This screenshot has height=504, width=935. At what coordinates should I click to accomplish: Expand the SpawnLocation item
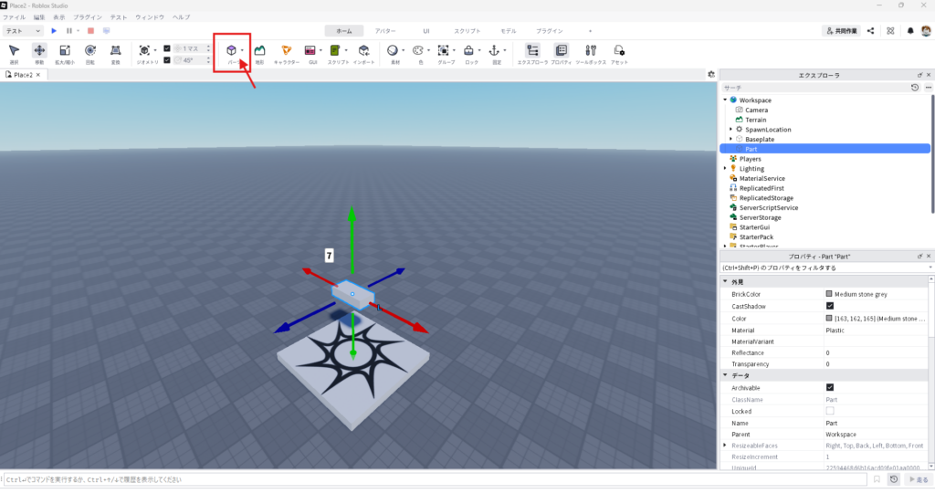pyautogui.click(x=730, y=129)
